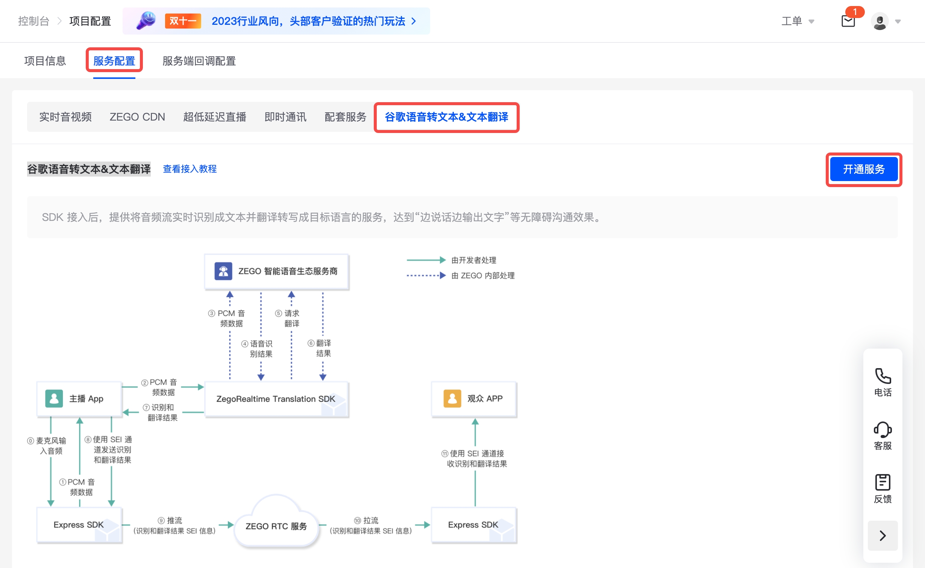Select the 即时通讯 sub-tab
This screenshot has width=925, height=568.
click(x=285, y=117)
